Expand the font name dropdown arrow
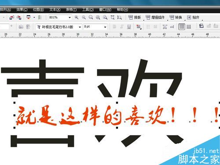 pos(80,27)
